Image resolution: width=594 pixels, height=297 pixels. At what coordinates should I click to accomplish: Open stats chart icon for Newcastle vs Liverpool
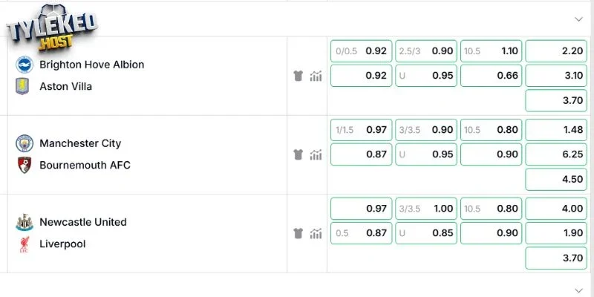pos(316,233)
